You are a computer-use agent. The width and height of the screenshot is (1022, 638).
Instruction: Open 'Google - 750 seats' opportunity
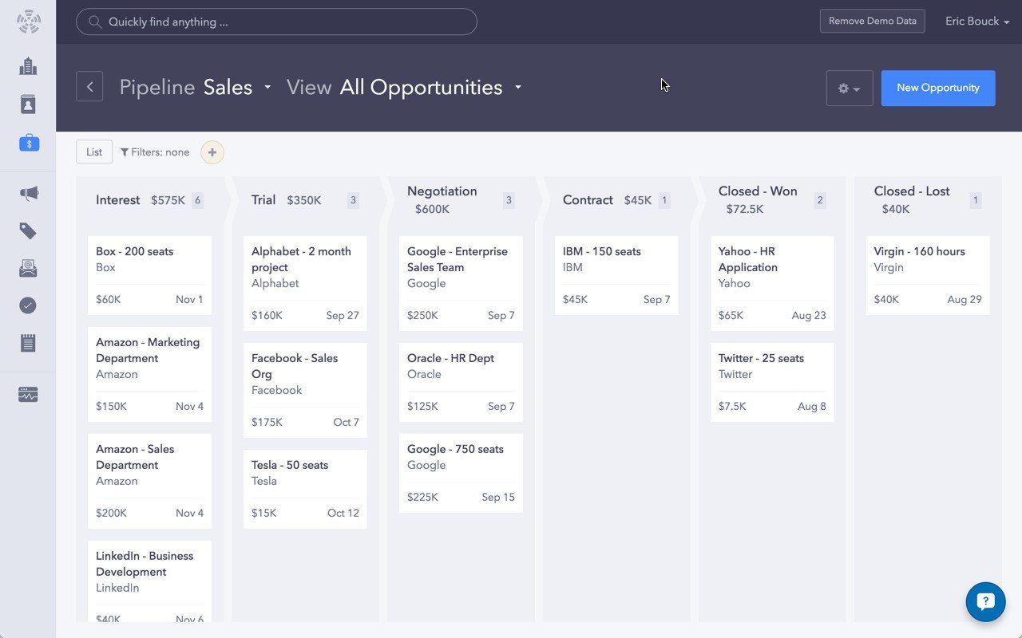coord(461,473)
